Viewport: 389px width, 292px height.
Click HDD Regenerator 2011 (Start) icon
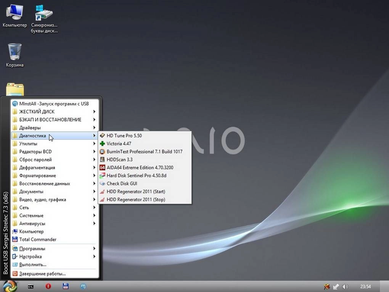[102, 192]
